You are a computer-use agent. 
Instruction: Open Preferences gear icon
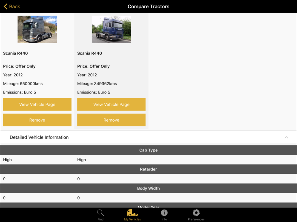point(196,213)
